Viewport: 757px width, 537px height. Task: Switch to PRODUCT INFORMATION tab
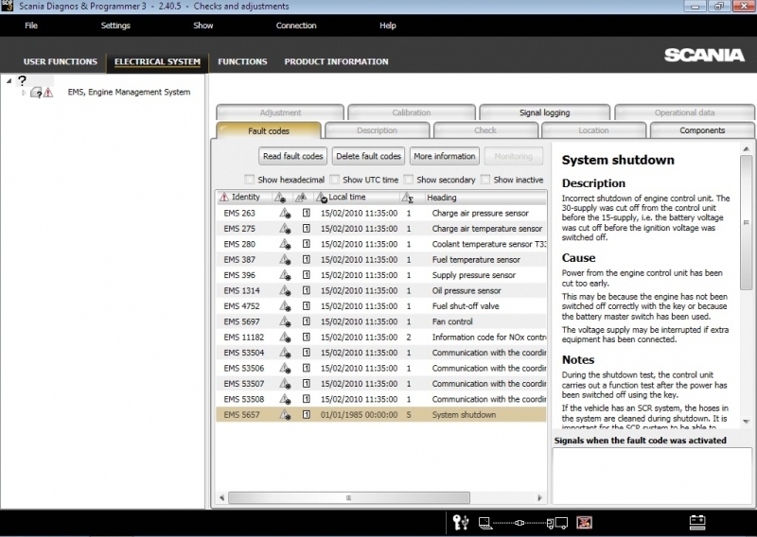pos(336,61)
